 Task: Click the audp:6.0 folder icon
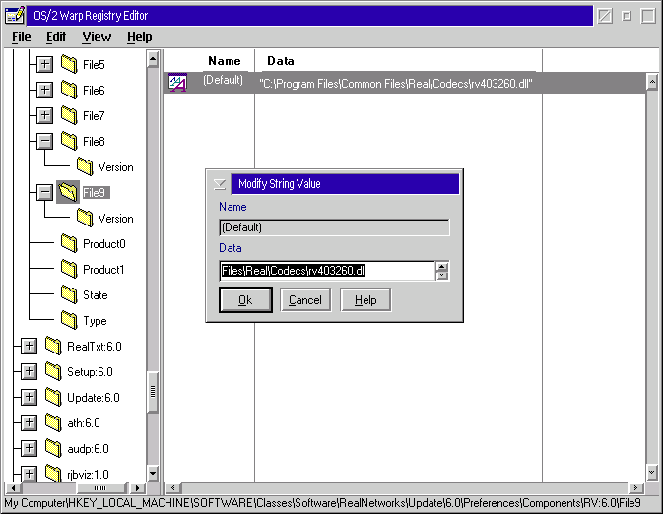53,449
